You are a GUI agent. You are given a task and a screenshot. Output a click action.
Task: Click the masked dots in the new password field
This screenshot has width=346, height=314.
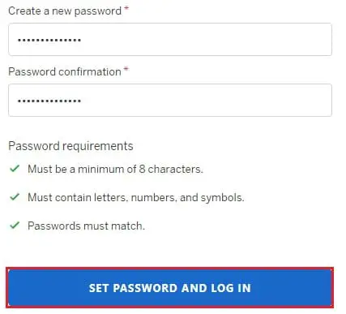pos(49,40)
